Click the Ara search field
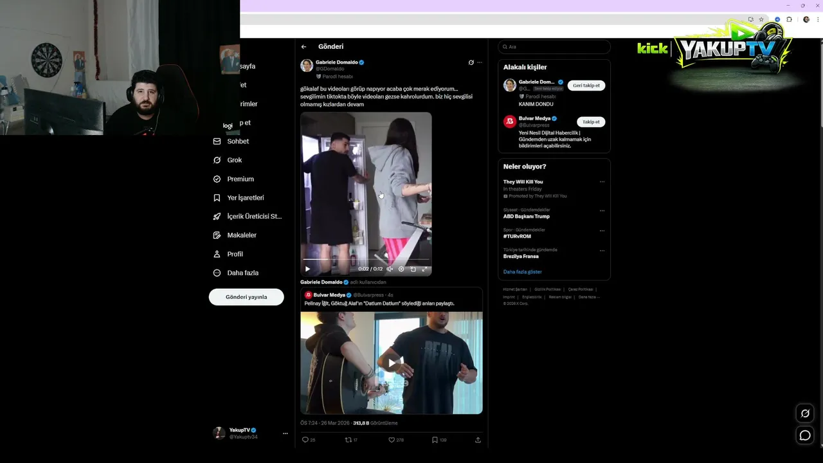The image size is (823, 463). click(x=554, y=47)
